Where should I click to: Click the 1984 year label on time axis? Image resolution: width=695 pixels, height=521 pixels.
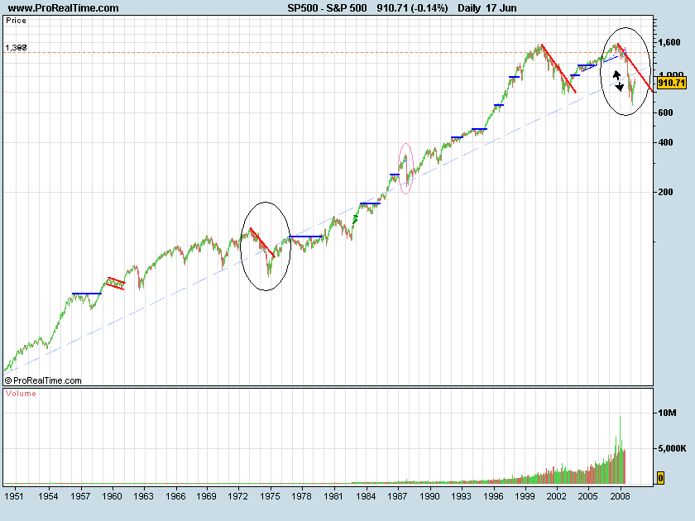366,496
